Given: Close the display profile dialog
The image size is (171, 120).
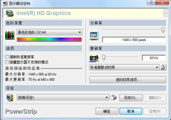Looking at the screenshot, I should tap(162, 2).
